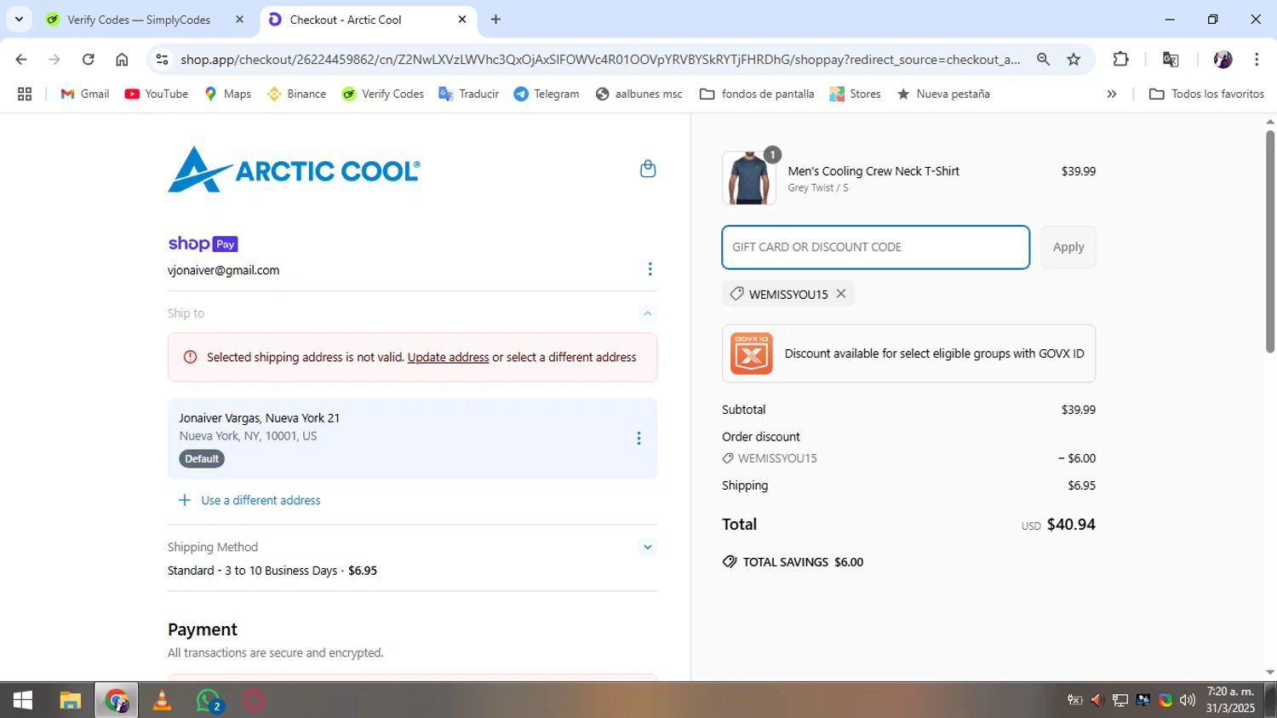
Task: Click the translate page icon
Action: (x=1171, y=60)
